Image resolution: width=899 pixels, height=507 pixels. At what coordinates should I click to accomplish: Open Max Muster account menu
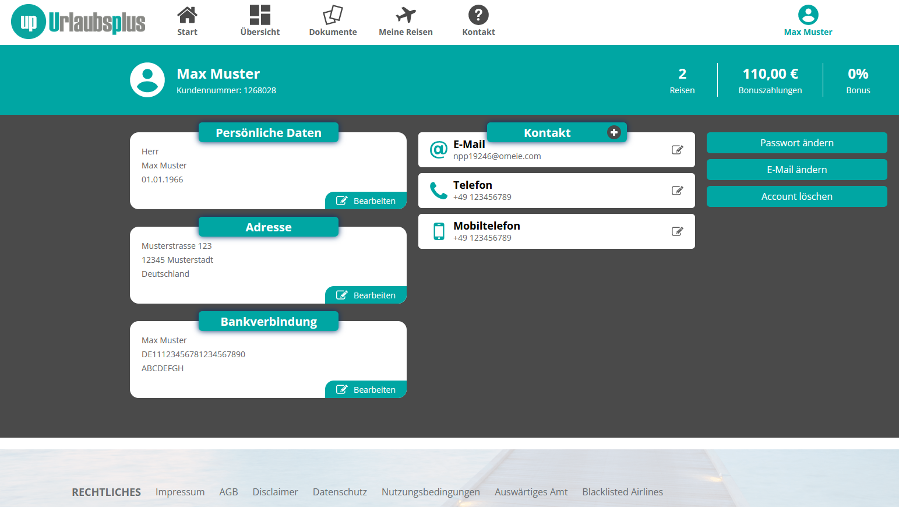point(808,21)
